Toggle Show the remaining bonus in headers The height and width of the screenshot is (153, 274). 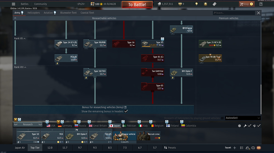(x=126, y=111)
